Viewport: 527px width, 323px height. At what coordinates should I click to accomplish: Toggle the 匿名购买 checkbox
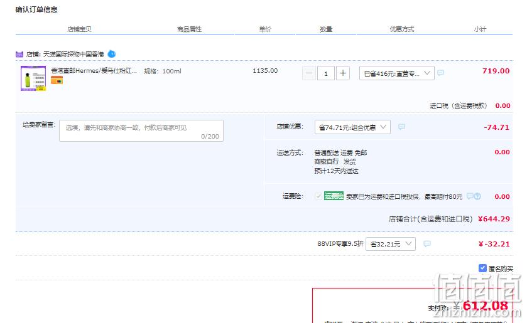point(482,268)
